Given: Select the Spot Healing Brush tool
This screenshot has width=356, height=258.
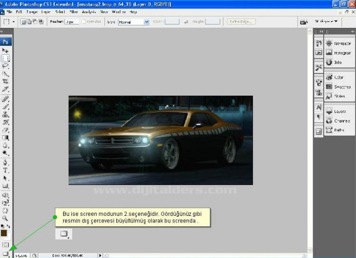Looking at the screenshot, I should [5, 99].
